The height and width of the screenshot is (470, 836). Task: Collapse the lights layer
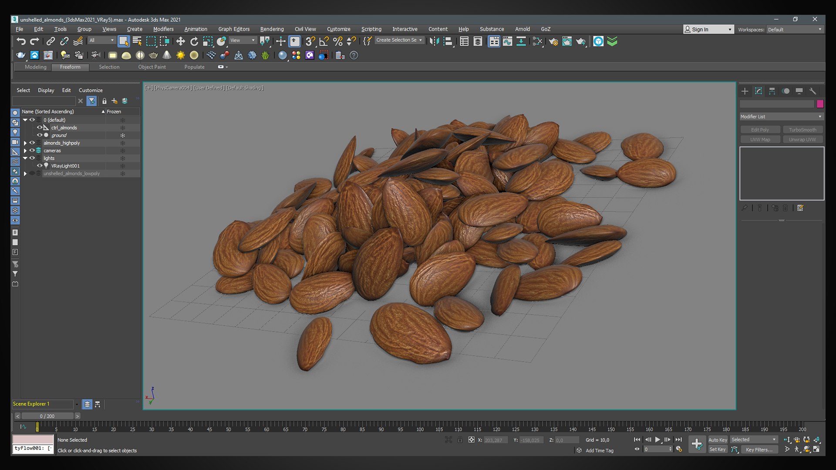point(25,158)
